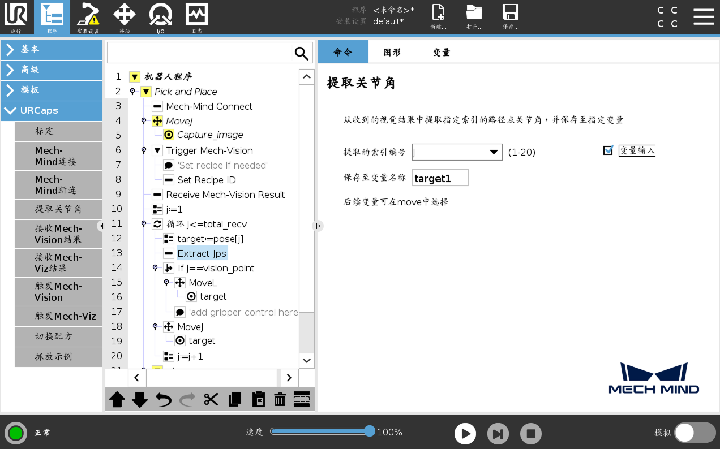Viewport: 720px width, 449px height.
Task: Collapse the 机器人程序 root node
Action: tap(134, 77)
